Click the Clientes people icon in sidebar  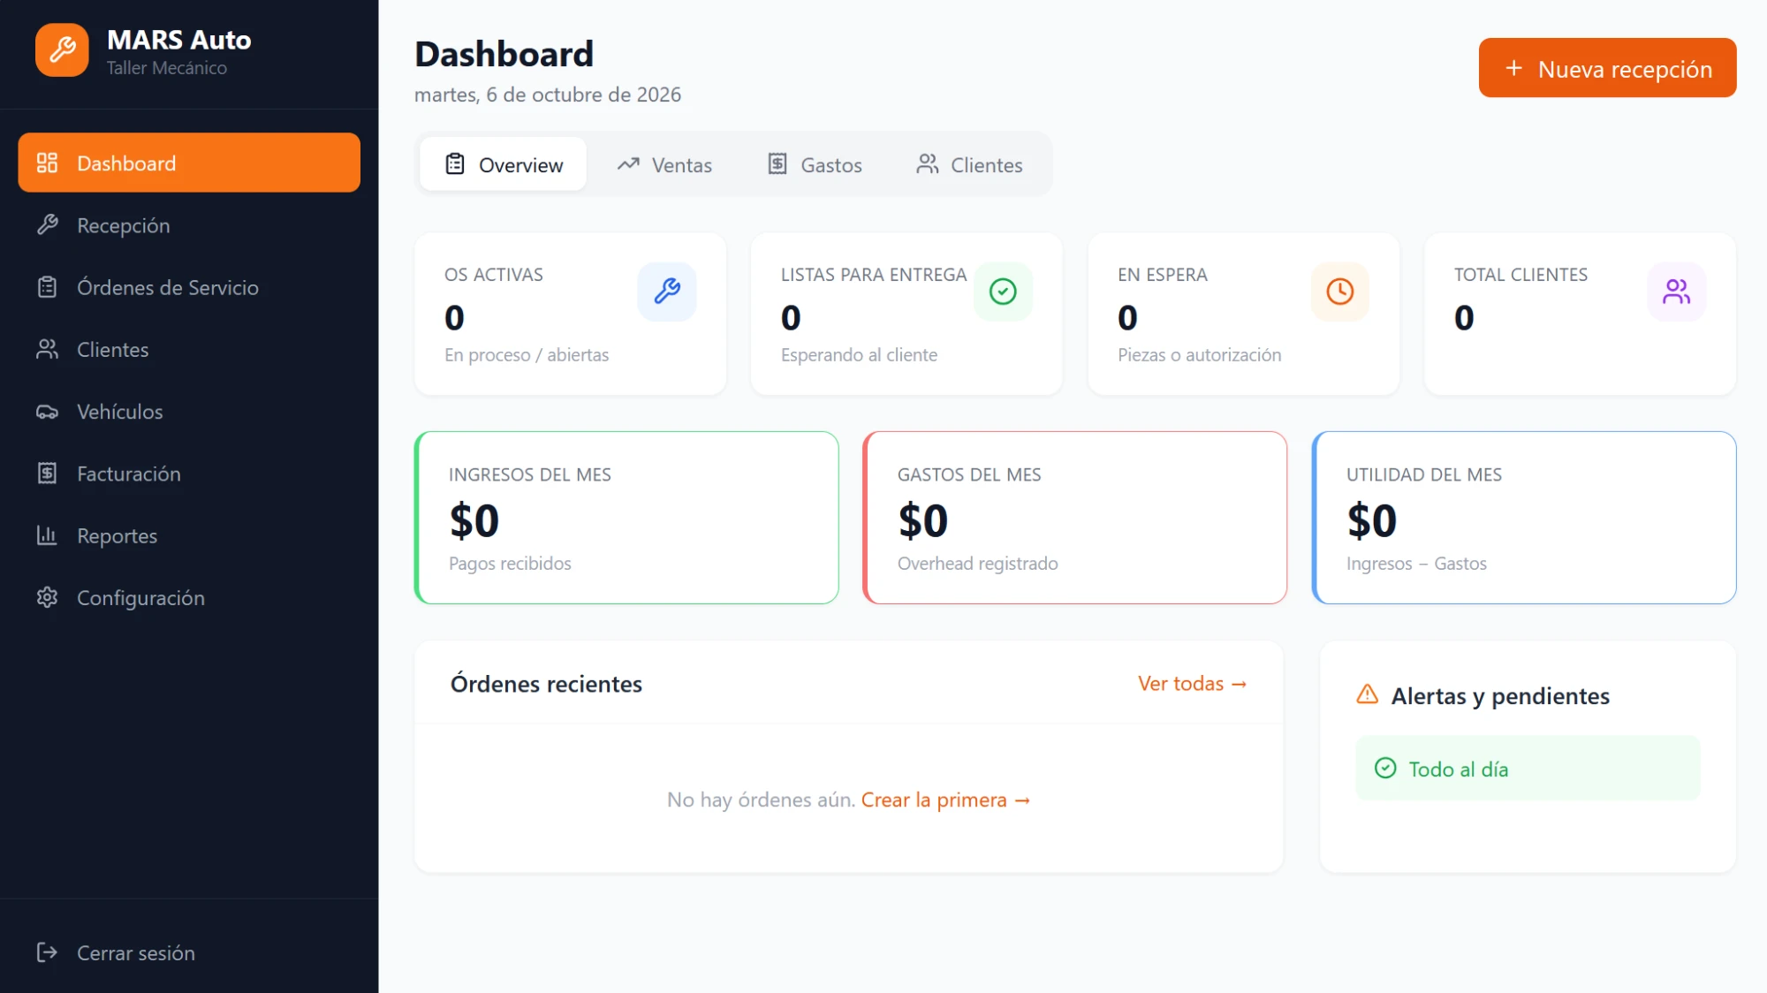point(47,349)
